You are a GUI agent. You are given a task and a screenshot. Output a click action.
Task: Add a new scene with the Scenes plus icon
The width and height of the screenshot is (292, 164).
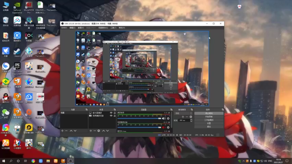coord(62,131)
